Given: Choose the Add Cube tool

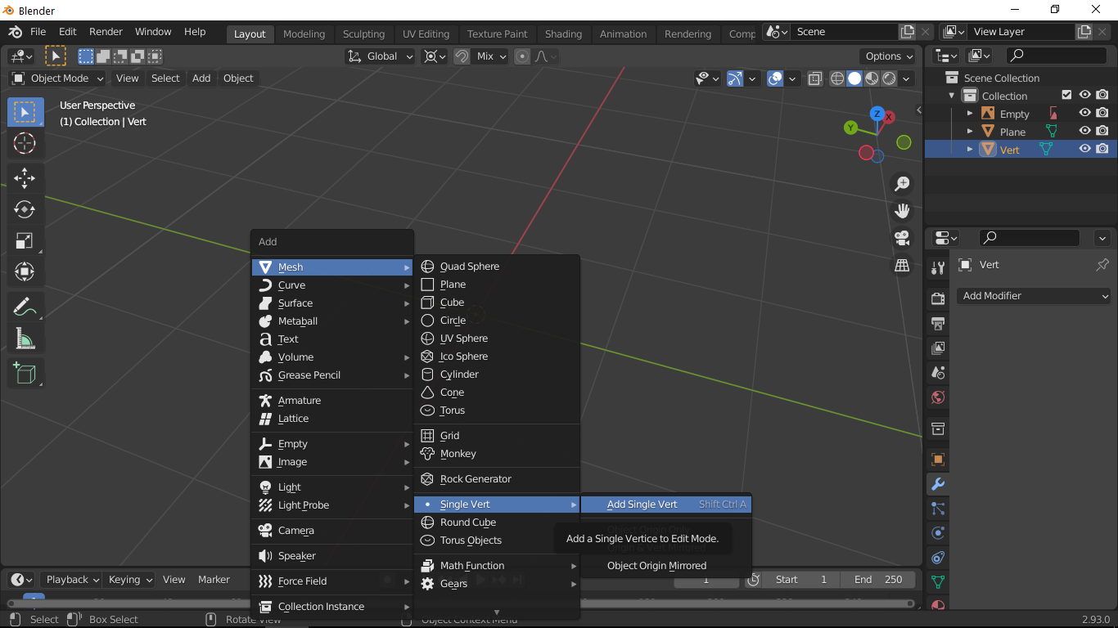Looking at the screenshot, I should pyautogui.click(x=25, y=373).
